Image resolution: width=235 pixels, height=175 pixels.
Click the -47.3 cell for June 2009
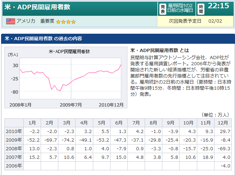[119, 140]
